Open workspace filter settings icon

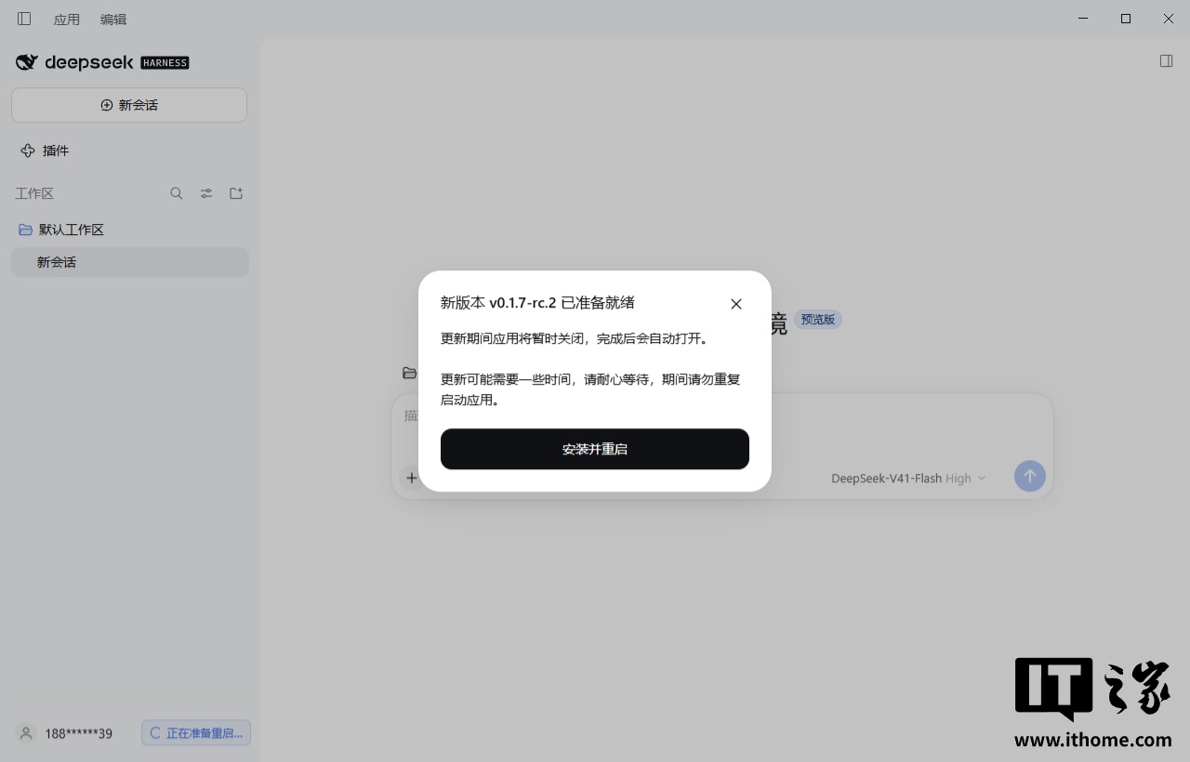[206, 193]
